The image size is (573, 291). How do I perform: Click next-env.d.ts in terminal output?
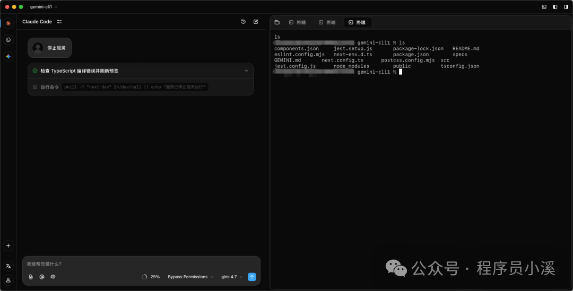(x=353, y=55)
